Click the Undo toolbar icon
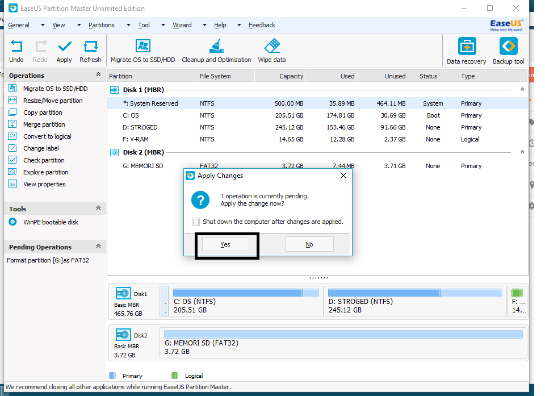545x396 pixels. tap(16, 46)
